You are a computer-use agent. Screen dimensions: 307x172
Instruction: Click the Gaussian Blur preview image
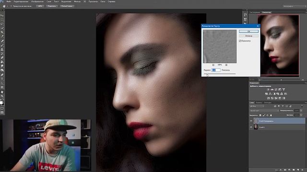[220, 46]
